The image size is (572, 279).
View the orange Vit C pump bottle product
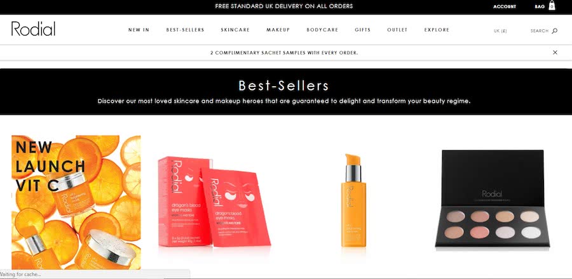coord(353,201)
